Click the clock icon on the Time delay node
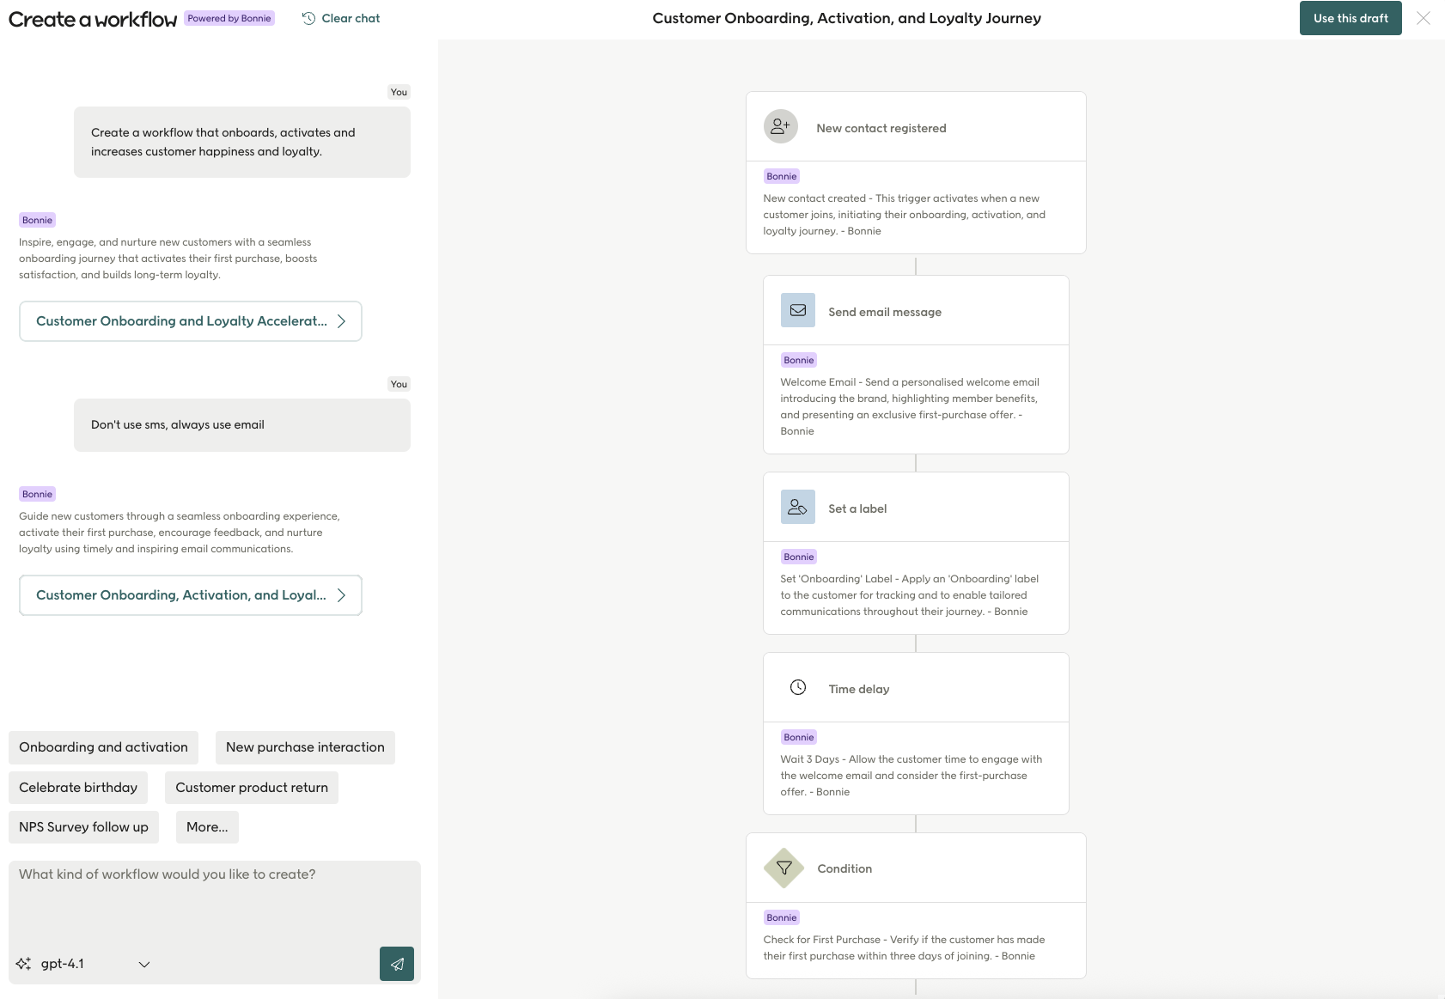This screenshot has height=999, width=1445. click(797, 687)
